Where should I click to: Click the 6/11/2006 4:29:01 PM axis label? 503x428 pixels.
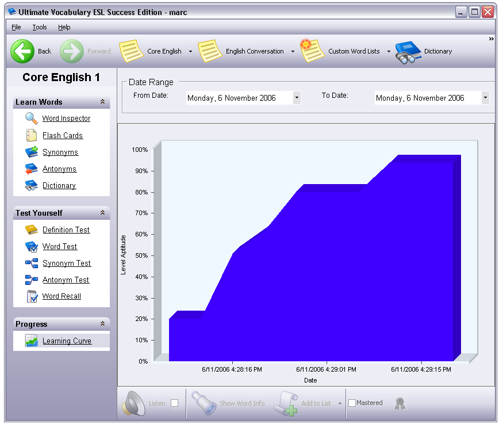tap(327, 369)
